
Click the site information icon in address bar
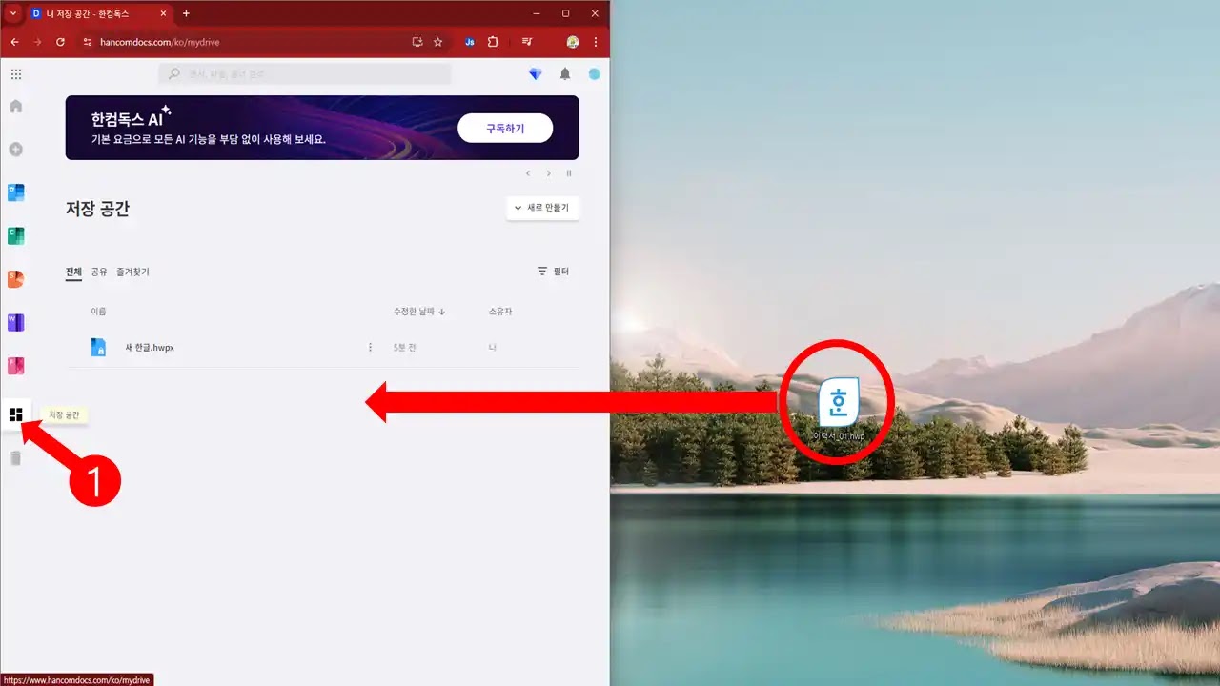(87, 42)
